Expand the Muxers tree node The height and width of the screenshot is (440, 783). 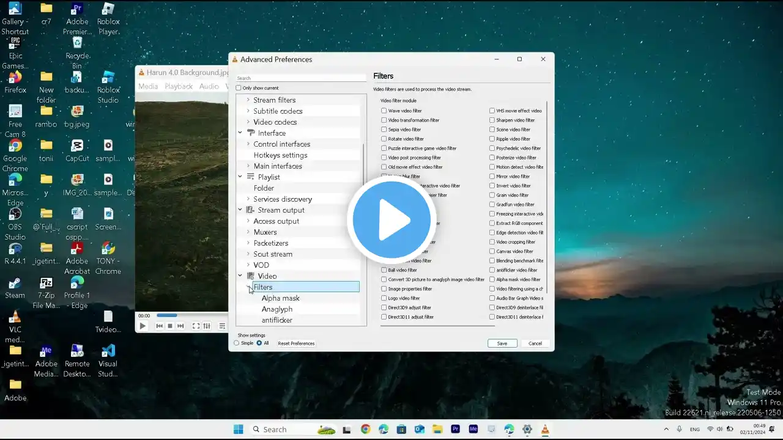248,232
